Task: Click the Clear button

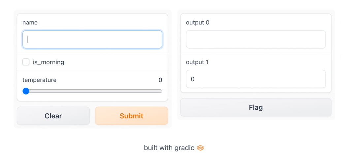Action: point(53,116)
